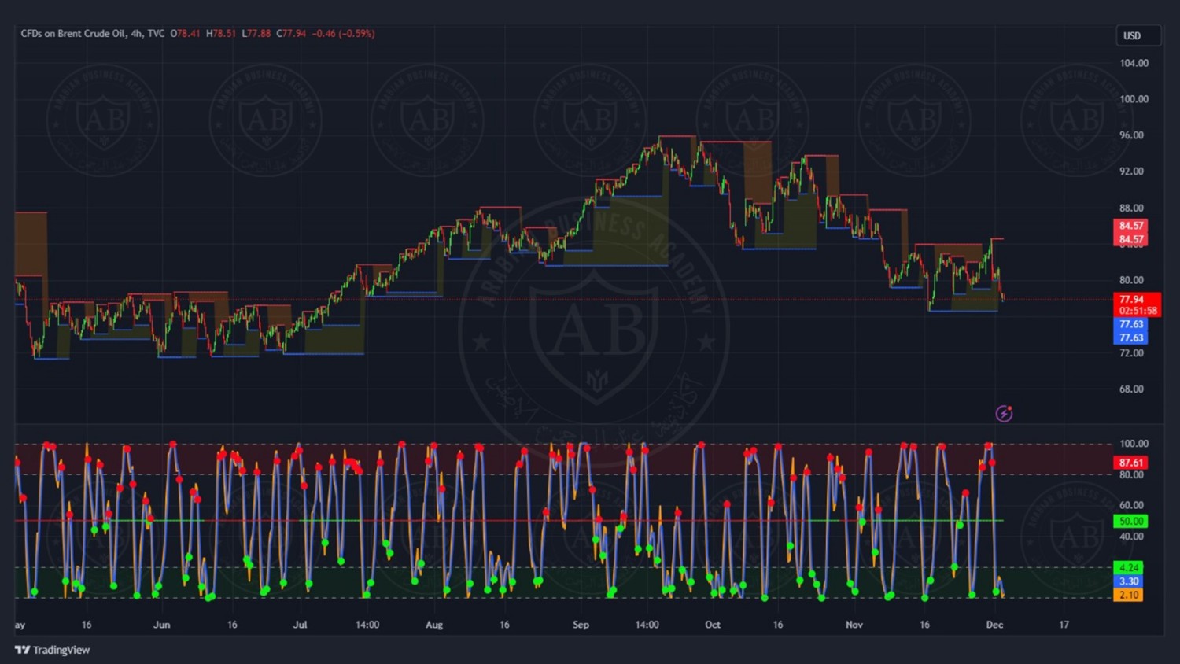Image resolution: width=1180 pixels, height=664 pixels.
Task: Click the red 87.61 oscillator value label
Action: [1130, 463]
